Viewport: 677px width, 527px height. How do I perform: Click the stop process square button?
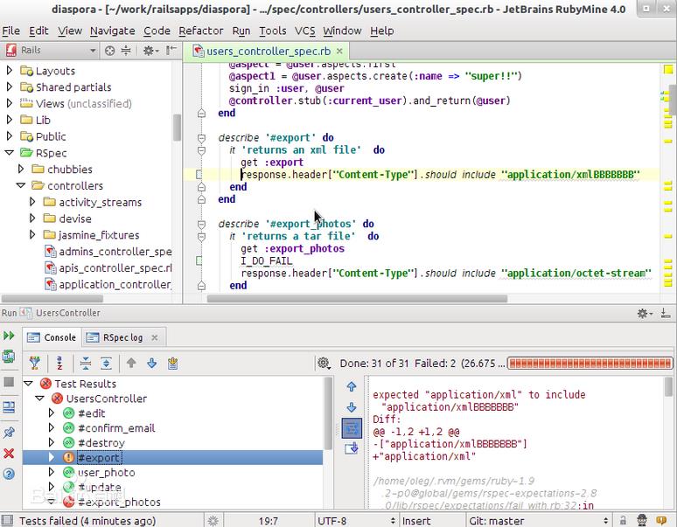tap(9, 382)
